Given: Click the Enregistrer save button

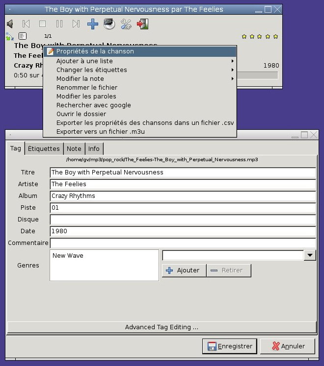Looking at the screenshot, I should [x=229, y=346].
